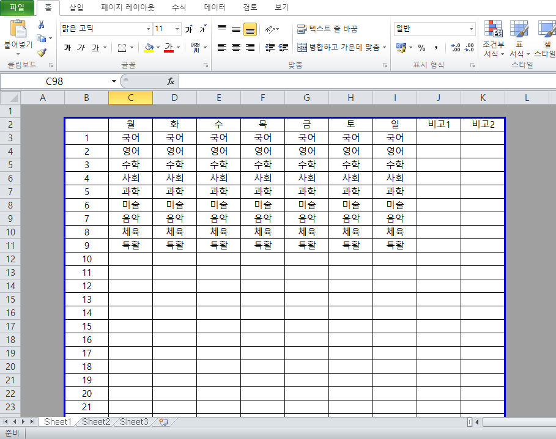Switch to 데이터 tab
Screen dimensions: 556x439
point(215,7)
